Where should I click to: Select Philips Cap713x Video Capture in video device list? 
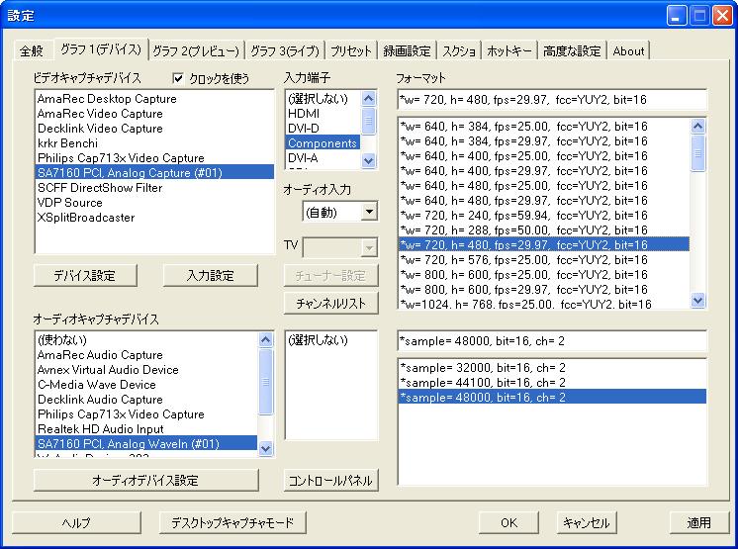(154, 158)
